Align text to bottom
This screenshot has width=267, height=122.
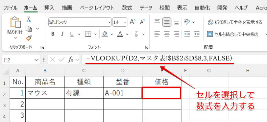pos(176,23)
